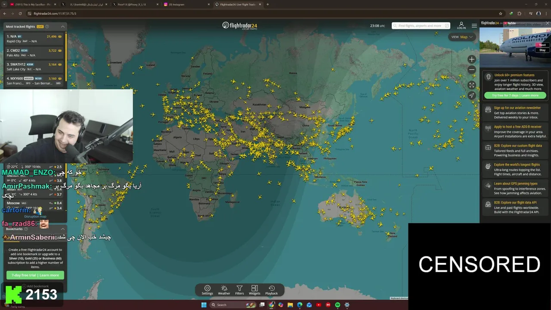Open the Weather layers tool
This screenshot has height=310, width=551.
224,290
